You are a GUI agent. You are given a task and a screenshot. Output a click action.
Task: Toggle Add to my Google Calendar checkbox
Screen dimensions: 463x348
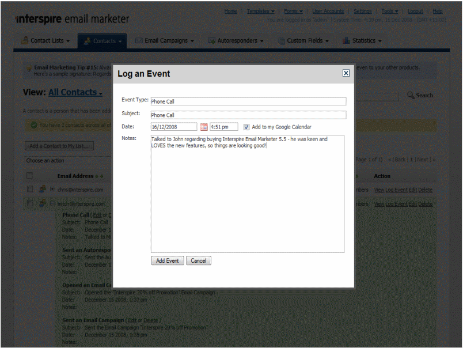click(246, 127)
